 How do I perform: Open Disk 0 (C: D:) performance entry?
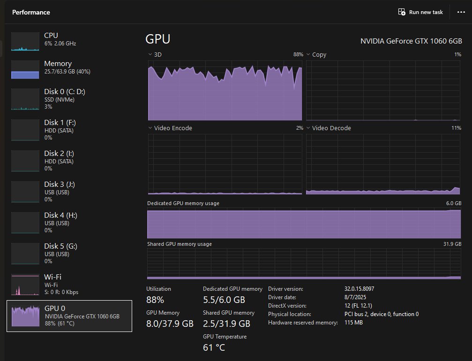point(69,99)
